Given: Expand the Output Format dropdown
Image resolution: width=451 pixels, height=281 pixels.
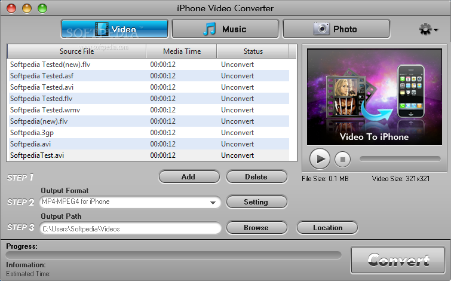Looking at the screenshot, I should point(213,202).
